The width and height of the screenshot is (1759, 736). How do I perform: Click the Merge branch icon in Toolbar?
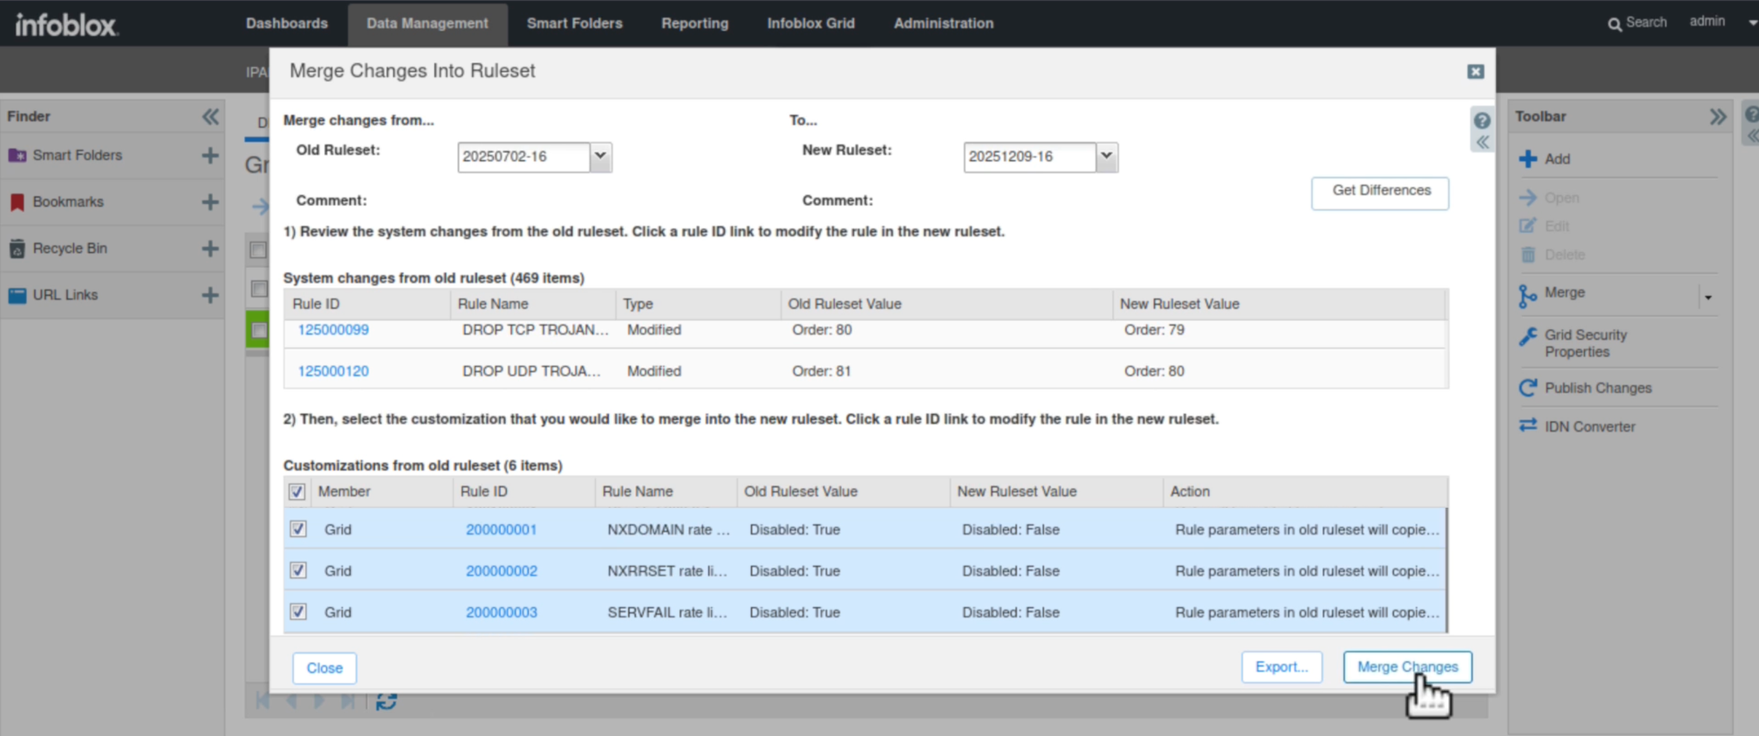pos(1527,296)
